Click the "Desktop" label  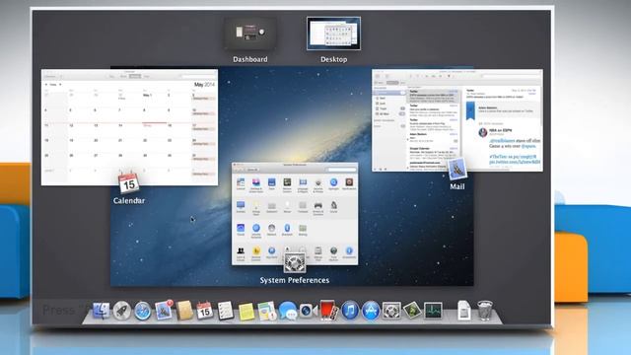click(x=333, y=59)
